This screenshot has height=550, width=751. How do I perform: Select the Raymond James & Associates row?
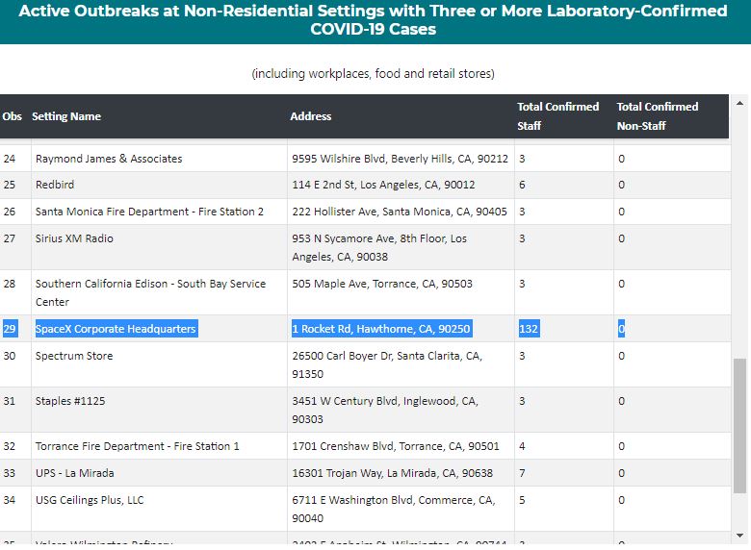[109, 159]
